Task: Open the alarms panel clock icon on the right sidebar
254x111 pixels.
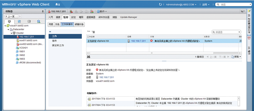Action: tap(249, 38)
